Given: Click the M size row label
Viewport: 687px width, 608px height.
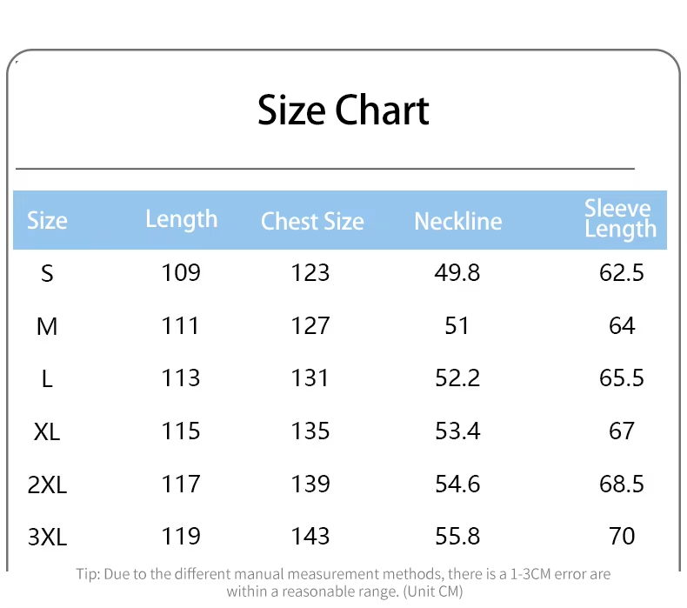Looking at the screenshot, I should [47, 326].
